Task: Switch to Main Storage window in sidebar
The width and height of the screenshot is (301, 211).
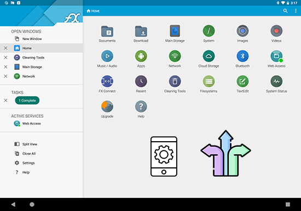Action: (41, 67)
